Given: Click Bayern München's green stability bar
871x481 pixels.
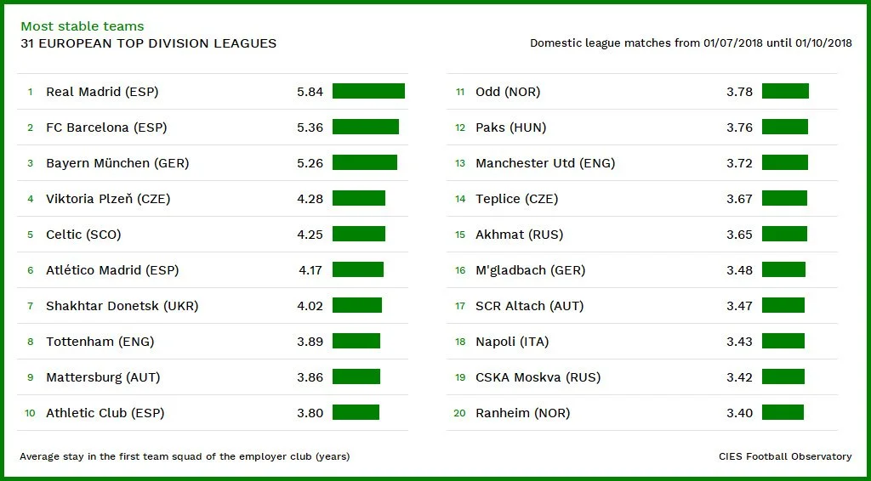Looking at the screenshot, I should [x=364, y=163].
